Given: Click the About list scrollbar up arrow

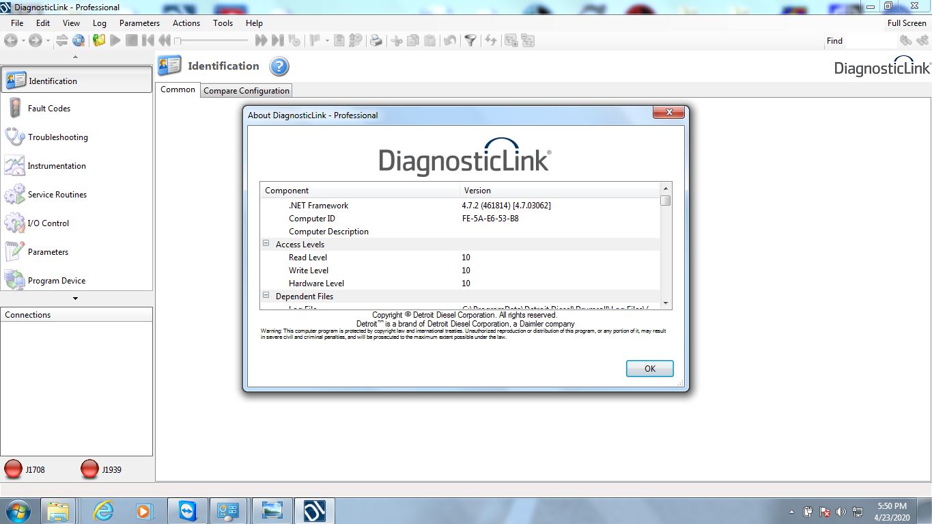Looking at the screenshot, I should point(666,189).
